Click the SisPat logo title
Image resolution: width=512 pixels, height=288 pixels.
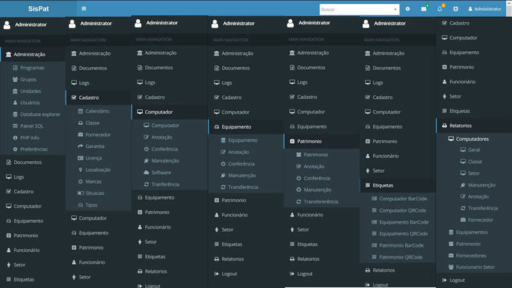pyautogui.click(x=37, y=9)
